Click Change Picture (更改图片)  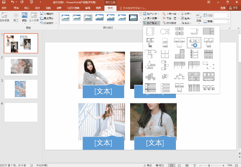pos(47,18)
